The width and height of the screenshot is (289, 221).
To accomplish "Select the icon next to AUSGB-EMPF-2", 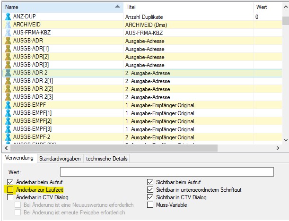I will coord(8,137).
